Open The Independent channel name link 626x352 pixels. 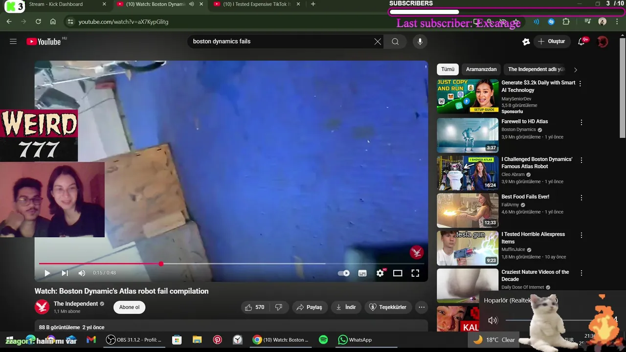76,304
